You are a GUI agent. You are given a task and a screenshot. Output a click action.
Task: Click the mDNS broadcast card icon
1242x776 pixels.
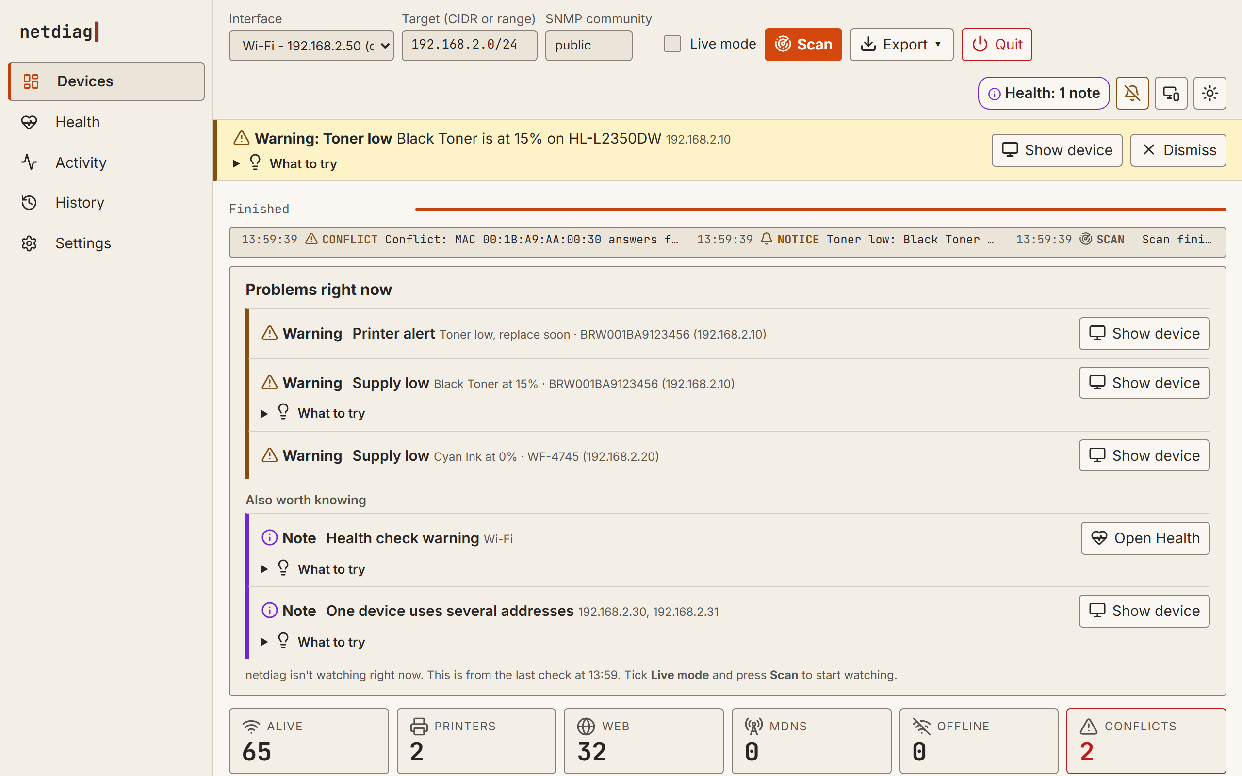pyautogui.click(x=753, y=726)
